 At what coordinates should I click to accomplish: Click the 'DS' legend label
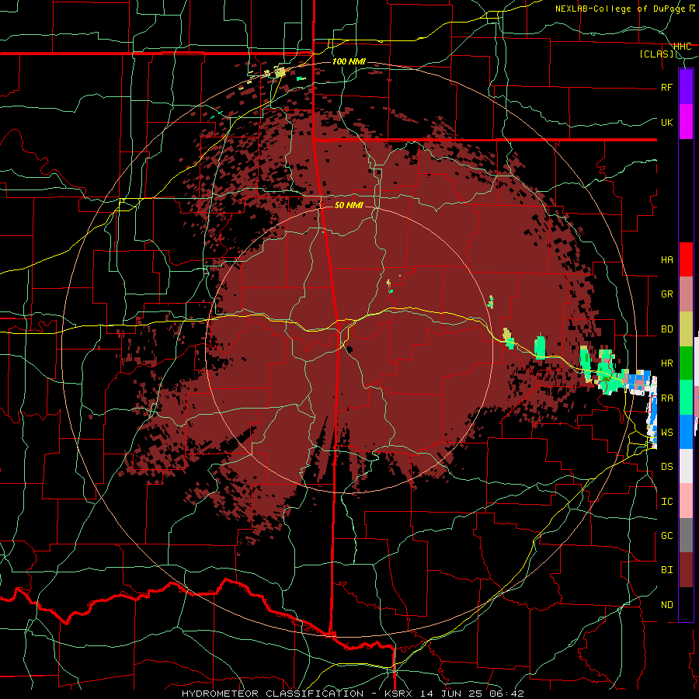tap(666, 466)
